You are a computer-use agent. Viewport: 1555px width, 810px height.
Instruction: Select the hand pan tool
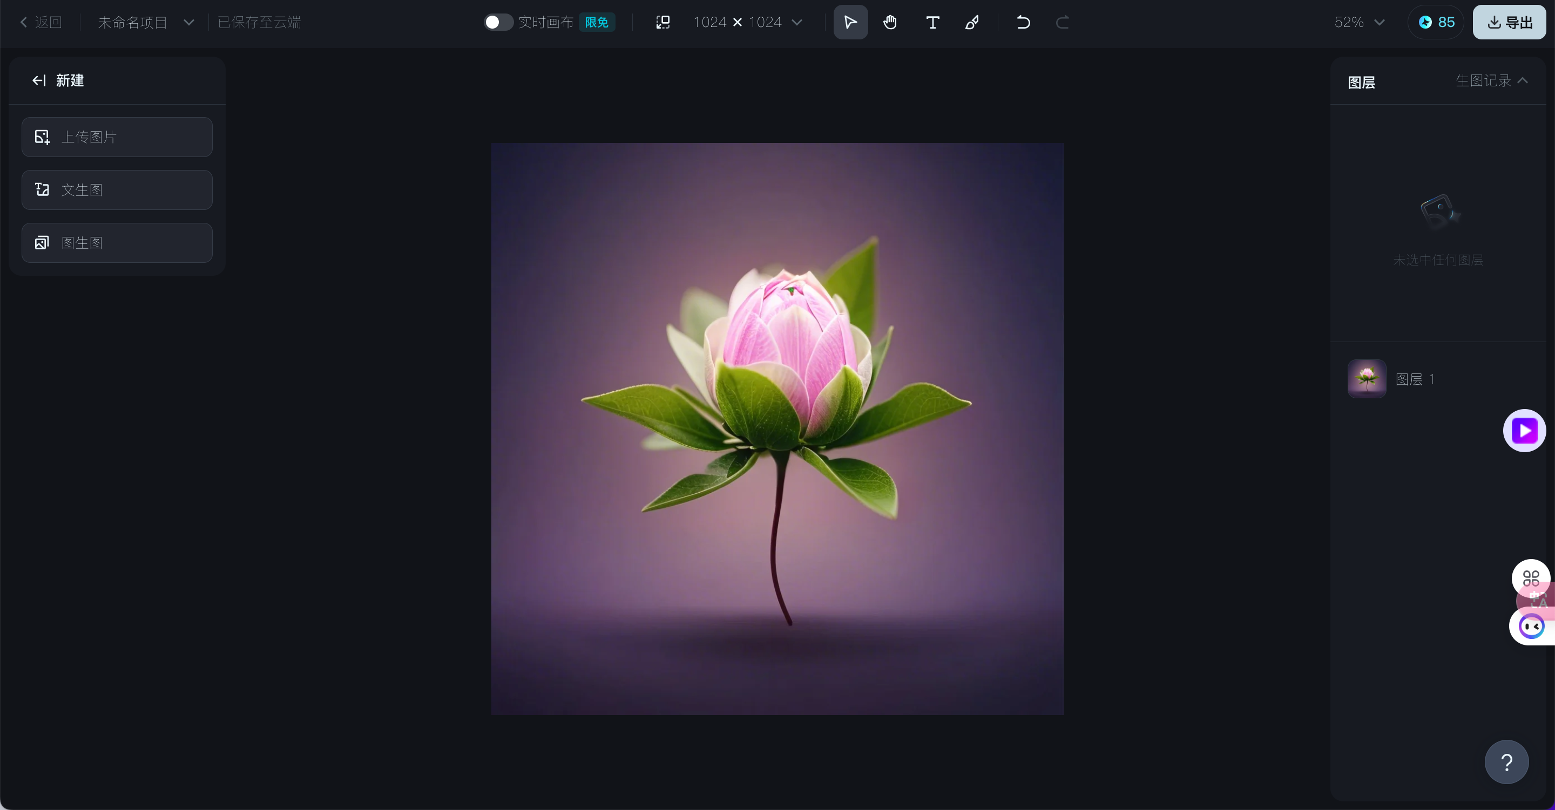(x=890, y=22)
